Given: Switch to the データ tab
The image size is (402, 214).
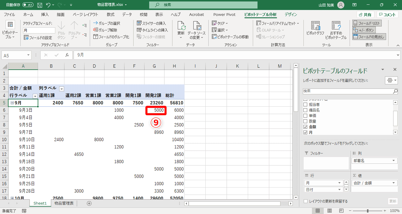Looking at the screenshot, I should tap(127, 14).
